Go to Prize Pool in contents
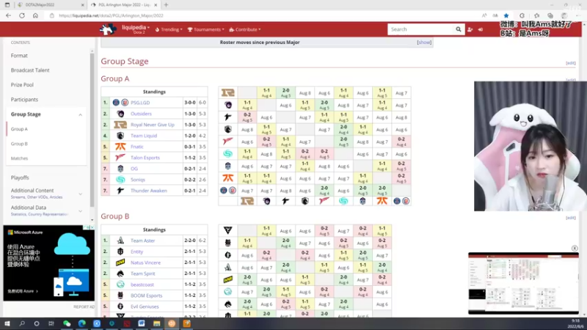The height and width of the screenshot is (330, 587). (22, 84)
